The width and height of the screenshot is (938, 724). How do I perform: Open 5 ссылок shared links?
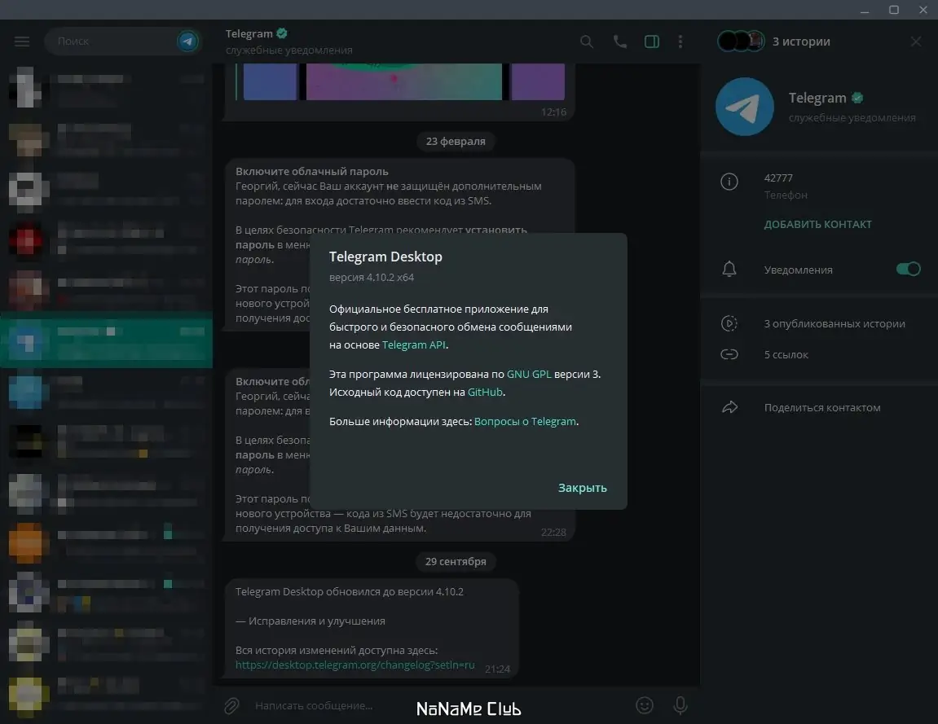(786, 354)
